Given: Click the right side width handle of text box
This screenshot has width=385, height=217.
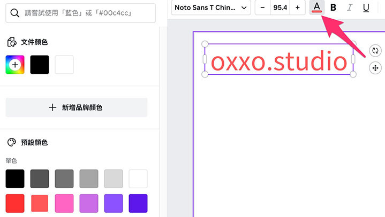Looking at the screenshot, I should point(353,59).
